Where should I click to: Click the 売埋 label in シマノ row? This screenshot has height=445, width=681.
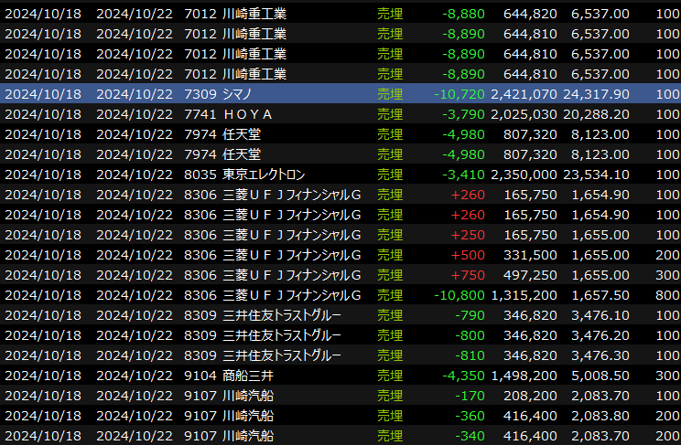[x=390, y=94]
